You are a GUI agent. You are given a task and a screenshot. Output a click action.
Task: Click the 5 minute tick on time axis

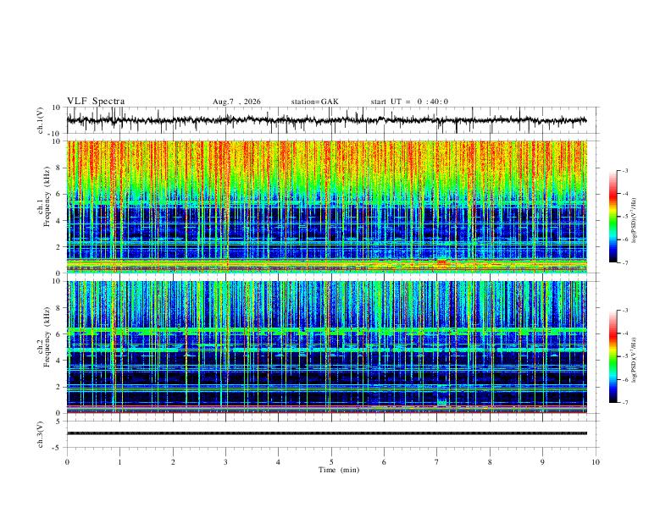coord(331,462)
